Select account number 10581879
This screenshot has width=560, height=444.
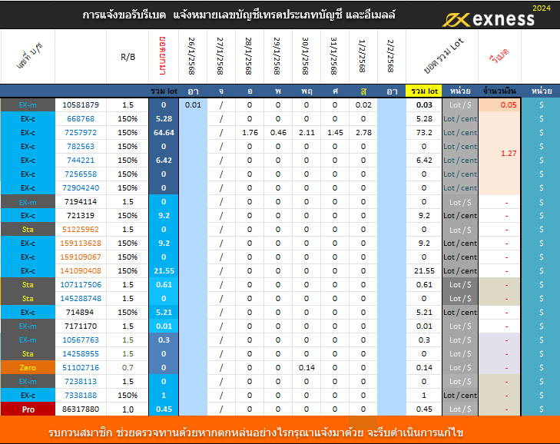point(81,105)
